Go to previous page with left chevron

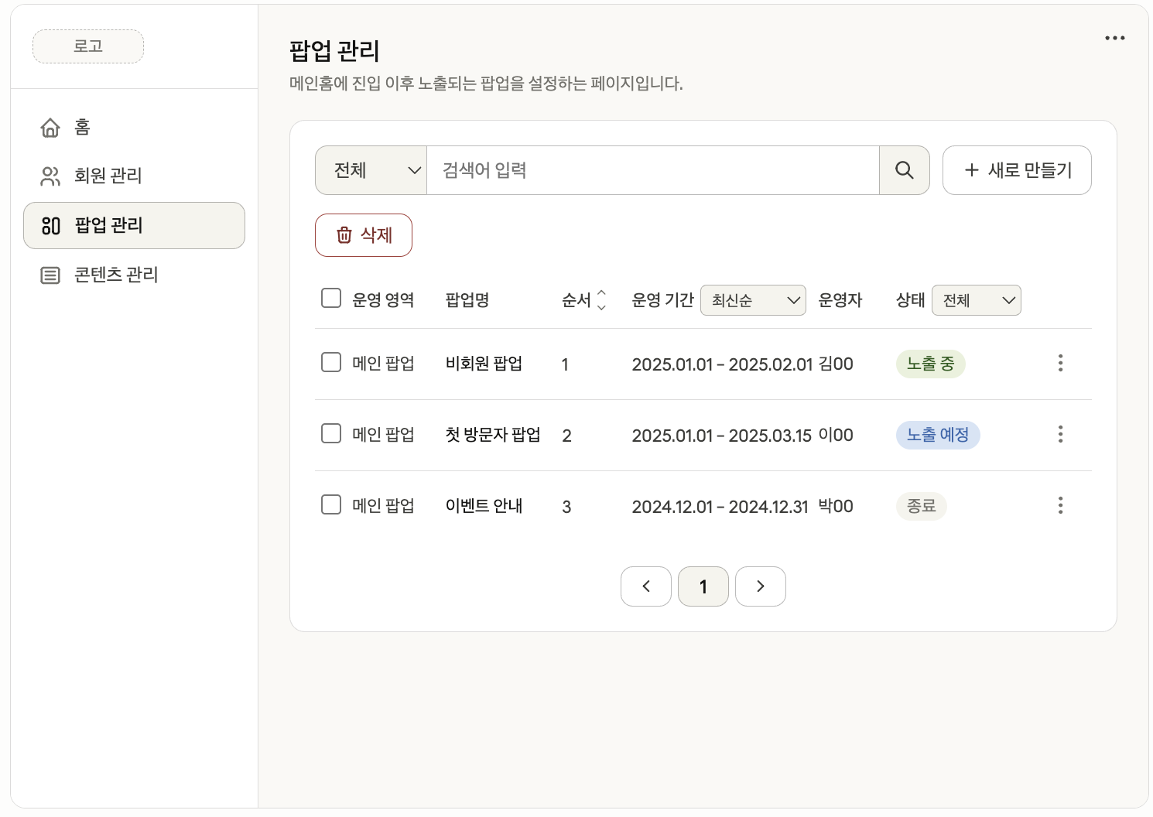click(x=646, y=586)
